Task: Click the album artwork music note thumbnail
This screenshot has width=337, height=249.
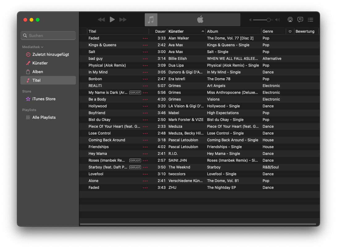Action: point(151,20)
